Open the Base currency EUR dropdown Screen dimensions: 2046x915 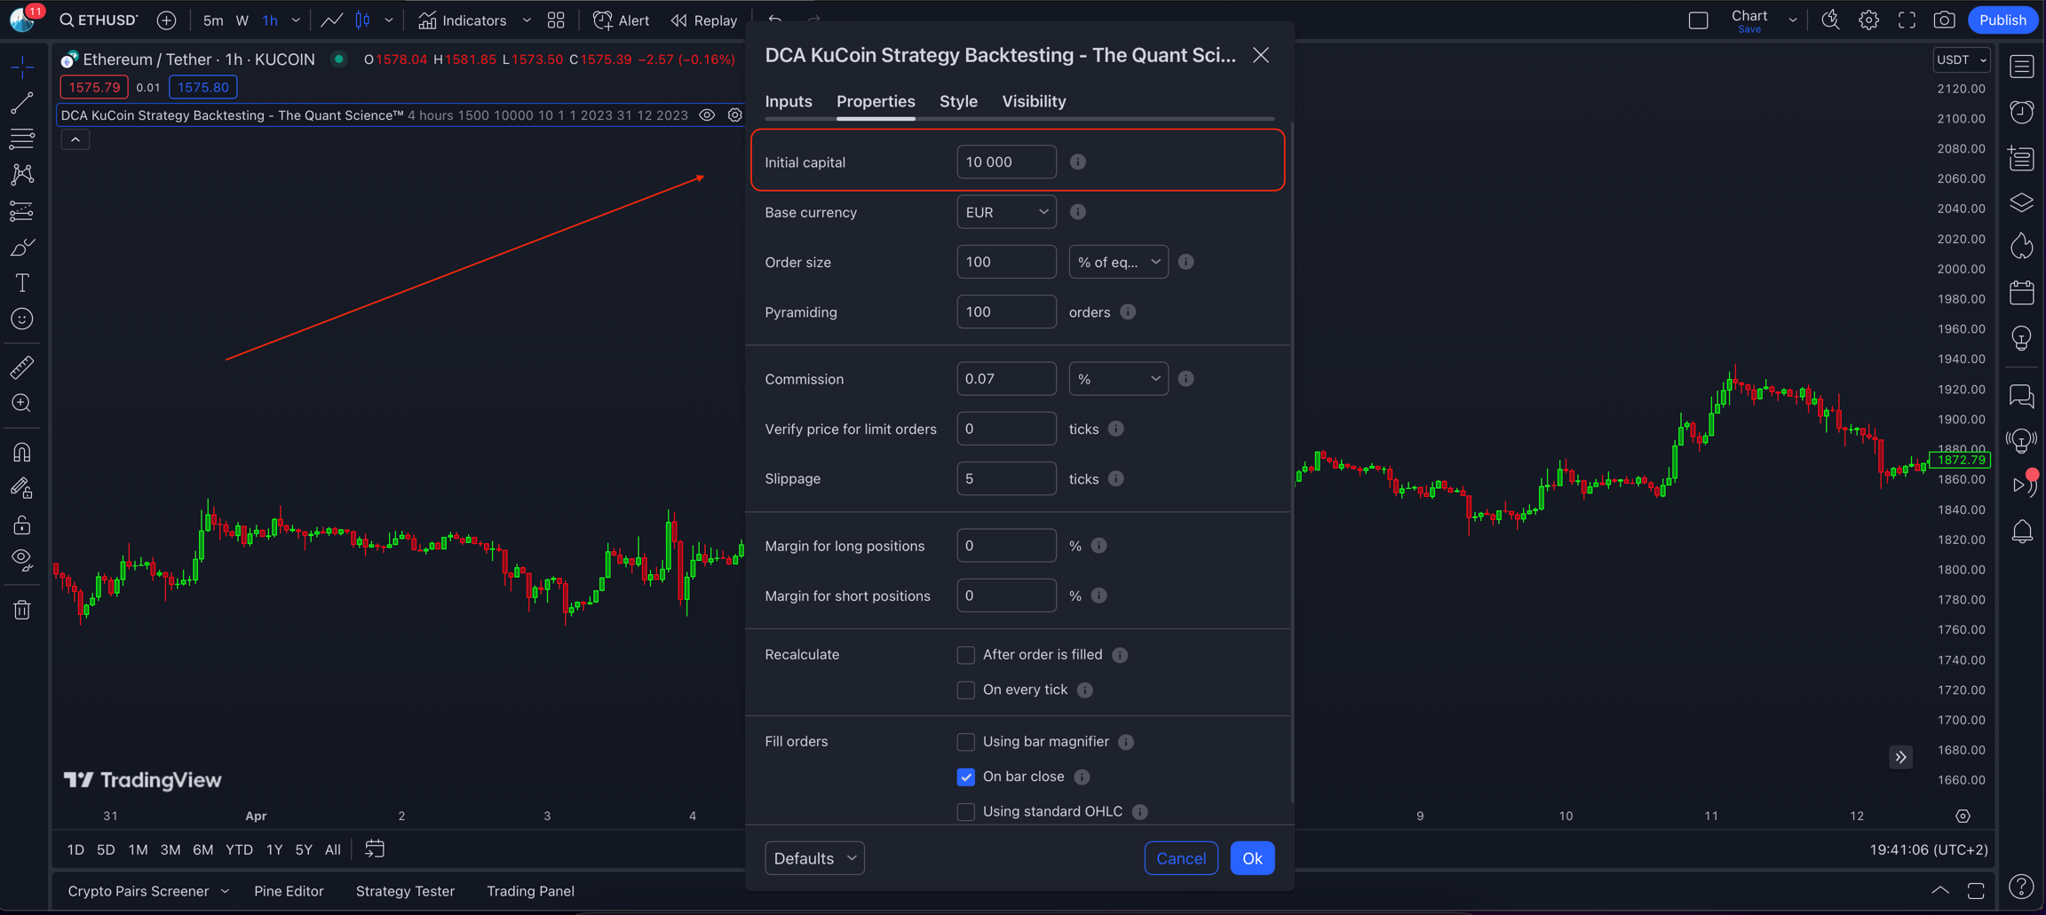point(1006,212)
